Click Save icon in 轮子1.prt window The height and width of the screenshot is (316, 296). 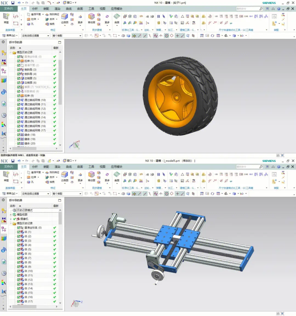(13, 3)
